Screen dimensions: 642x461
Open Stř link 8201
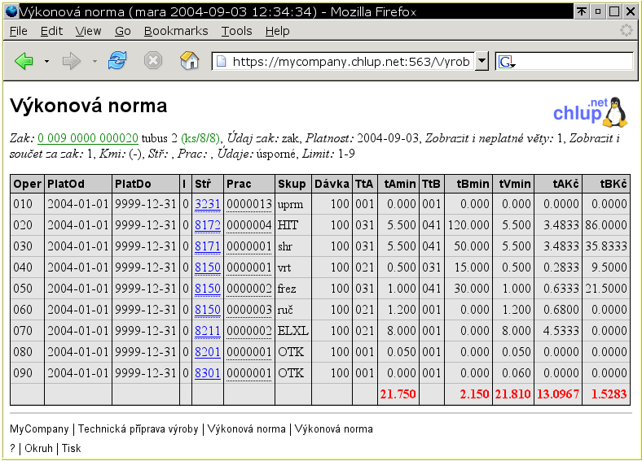click(208, 352)
